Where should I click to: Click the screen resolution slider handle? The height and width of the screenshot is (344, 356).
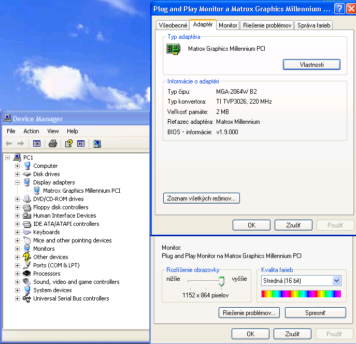tap(221, 281)
